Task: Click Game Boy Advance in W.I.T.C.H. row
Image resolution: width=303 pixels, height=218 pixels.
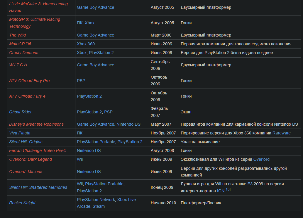Action: pos(95,65)
